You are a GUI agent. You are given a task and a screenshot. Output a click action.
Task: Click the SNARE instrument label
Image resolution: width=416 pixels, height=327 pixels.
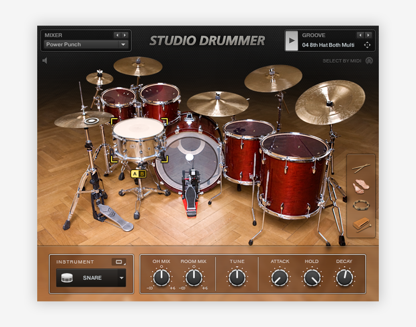[92, 278]
